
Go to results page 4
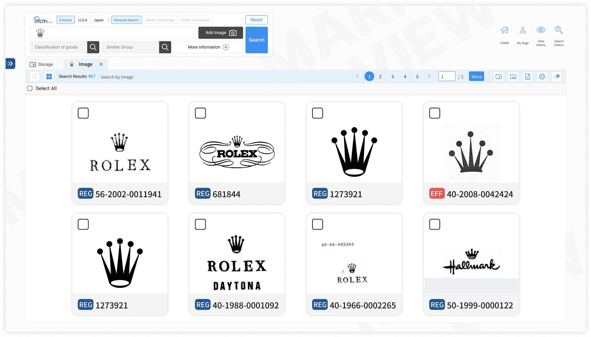click(405, 77)
